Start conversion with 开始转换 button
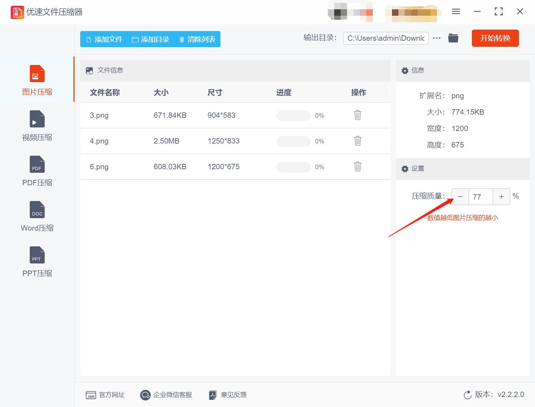This screenshot has width=535, height=407. tap(495, 38)
